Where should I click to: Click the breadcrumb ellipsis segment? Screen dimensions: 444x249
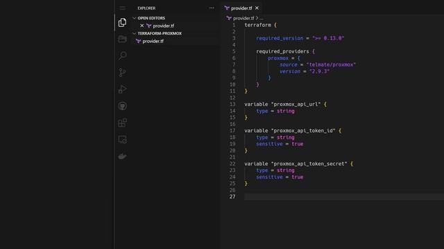tap(262, 18)
